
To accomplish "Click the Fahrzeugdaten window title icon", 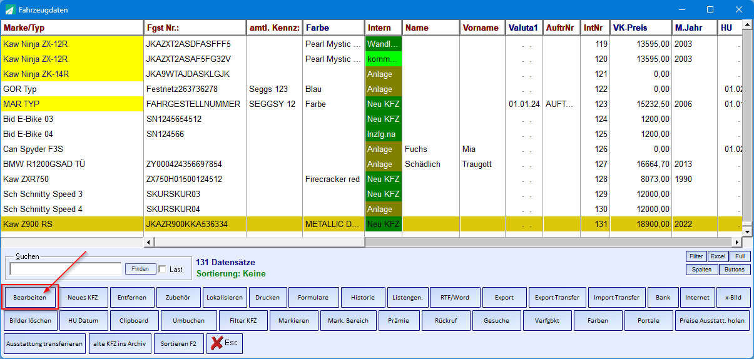I will pyautogui.click(x=9, y=10).
